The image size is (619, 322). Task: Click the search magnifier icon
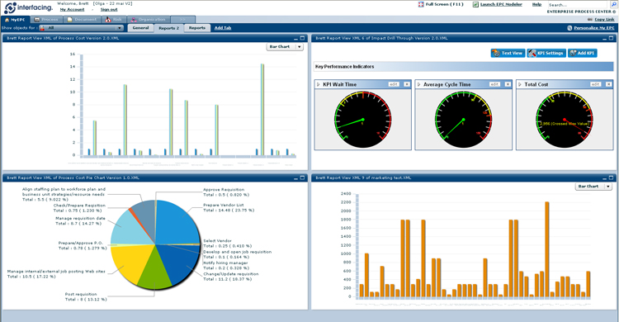pos(613,5)
